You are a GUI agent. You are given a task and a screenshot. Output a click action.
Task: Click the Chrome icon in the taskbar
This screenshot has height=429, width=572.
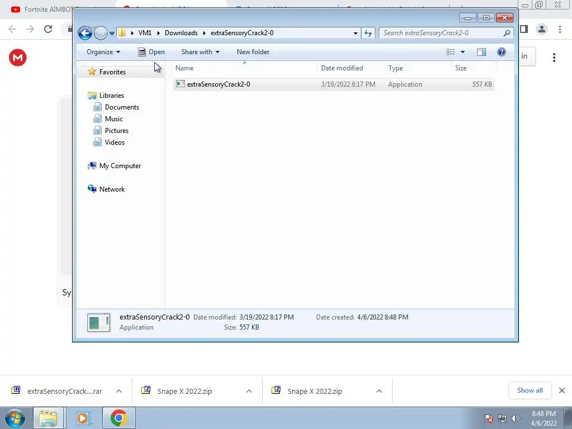click(118, 418)
